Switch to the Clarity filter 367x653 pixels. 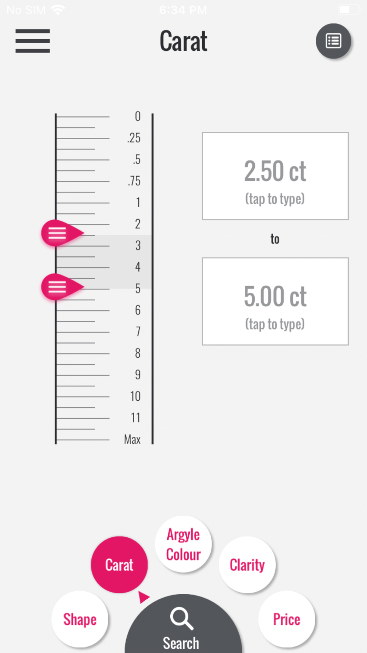(247, 565)
